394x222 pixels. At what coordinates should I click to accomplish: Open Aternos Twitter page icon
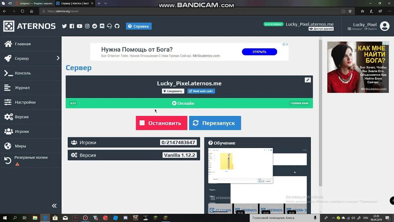64,26
